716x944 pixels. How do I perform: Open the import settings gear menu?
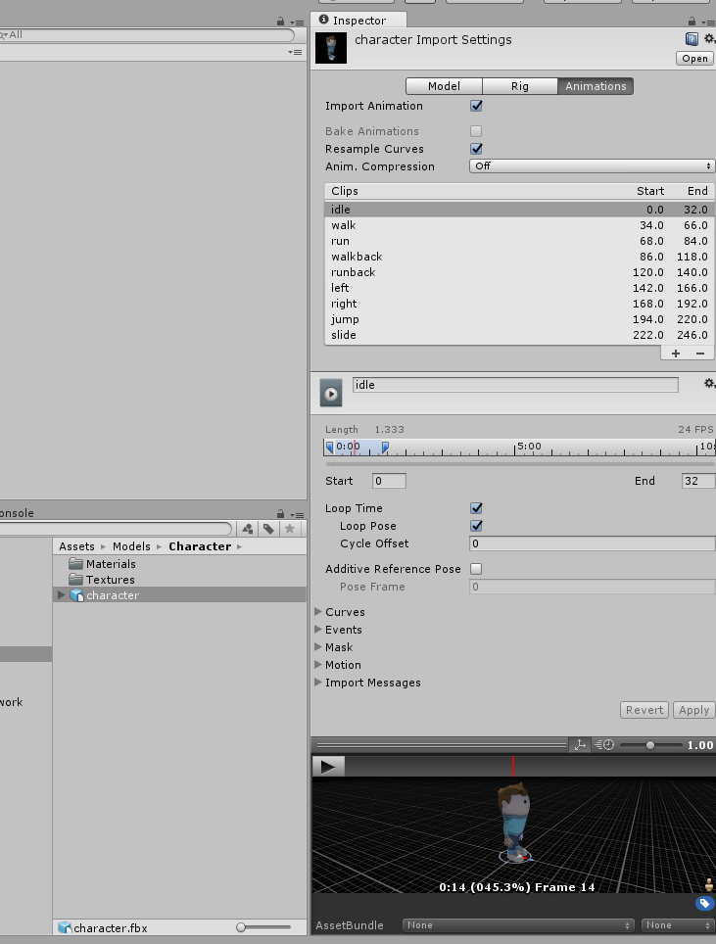[709, 39]
